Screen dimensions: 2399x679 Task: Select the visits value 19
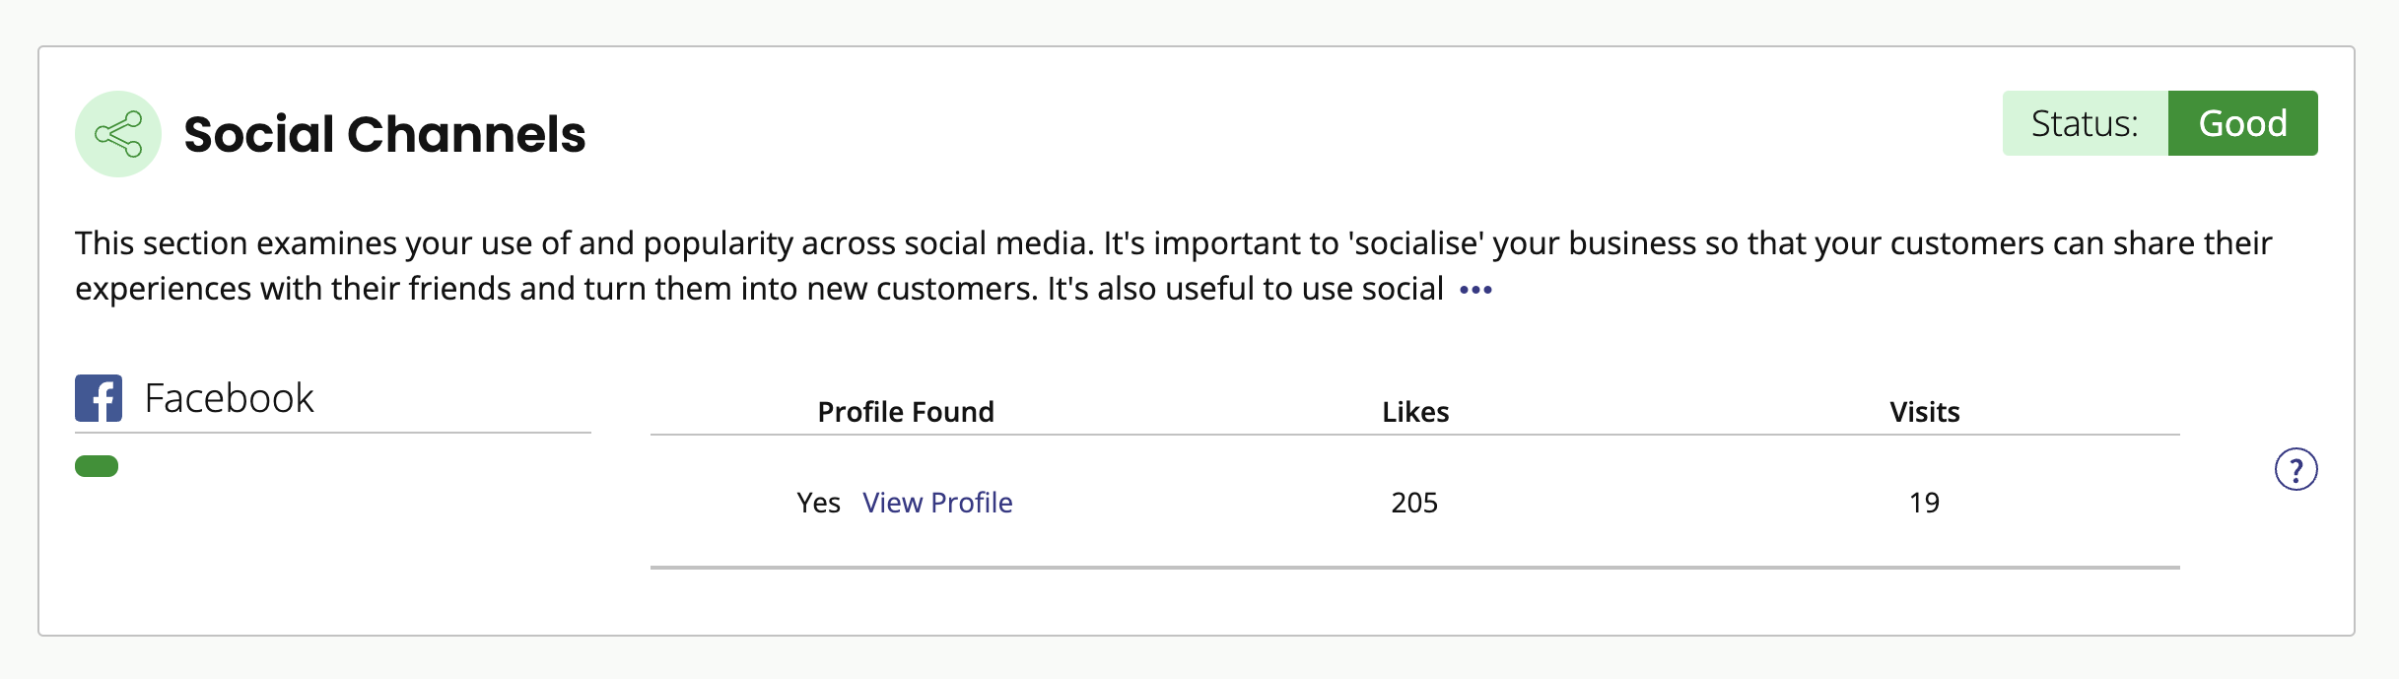point(1924,503)
